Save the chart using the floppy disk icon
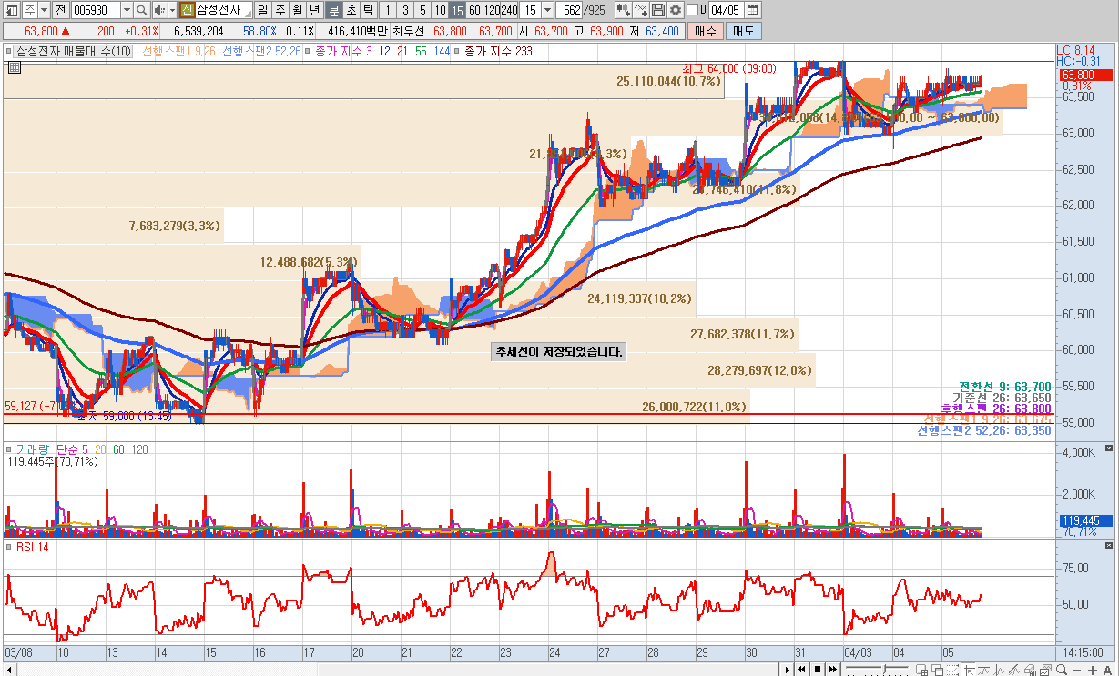Screen dimensions: 1119x676 (658, 10)
